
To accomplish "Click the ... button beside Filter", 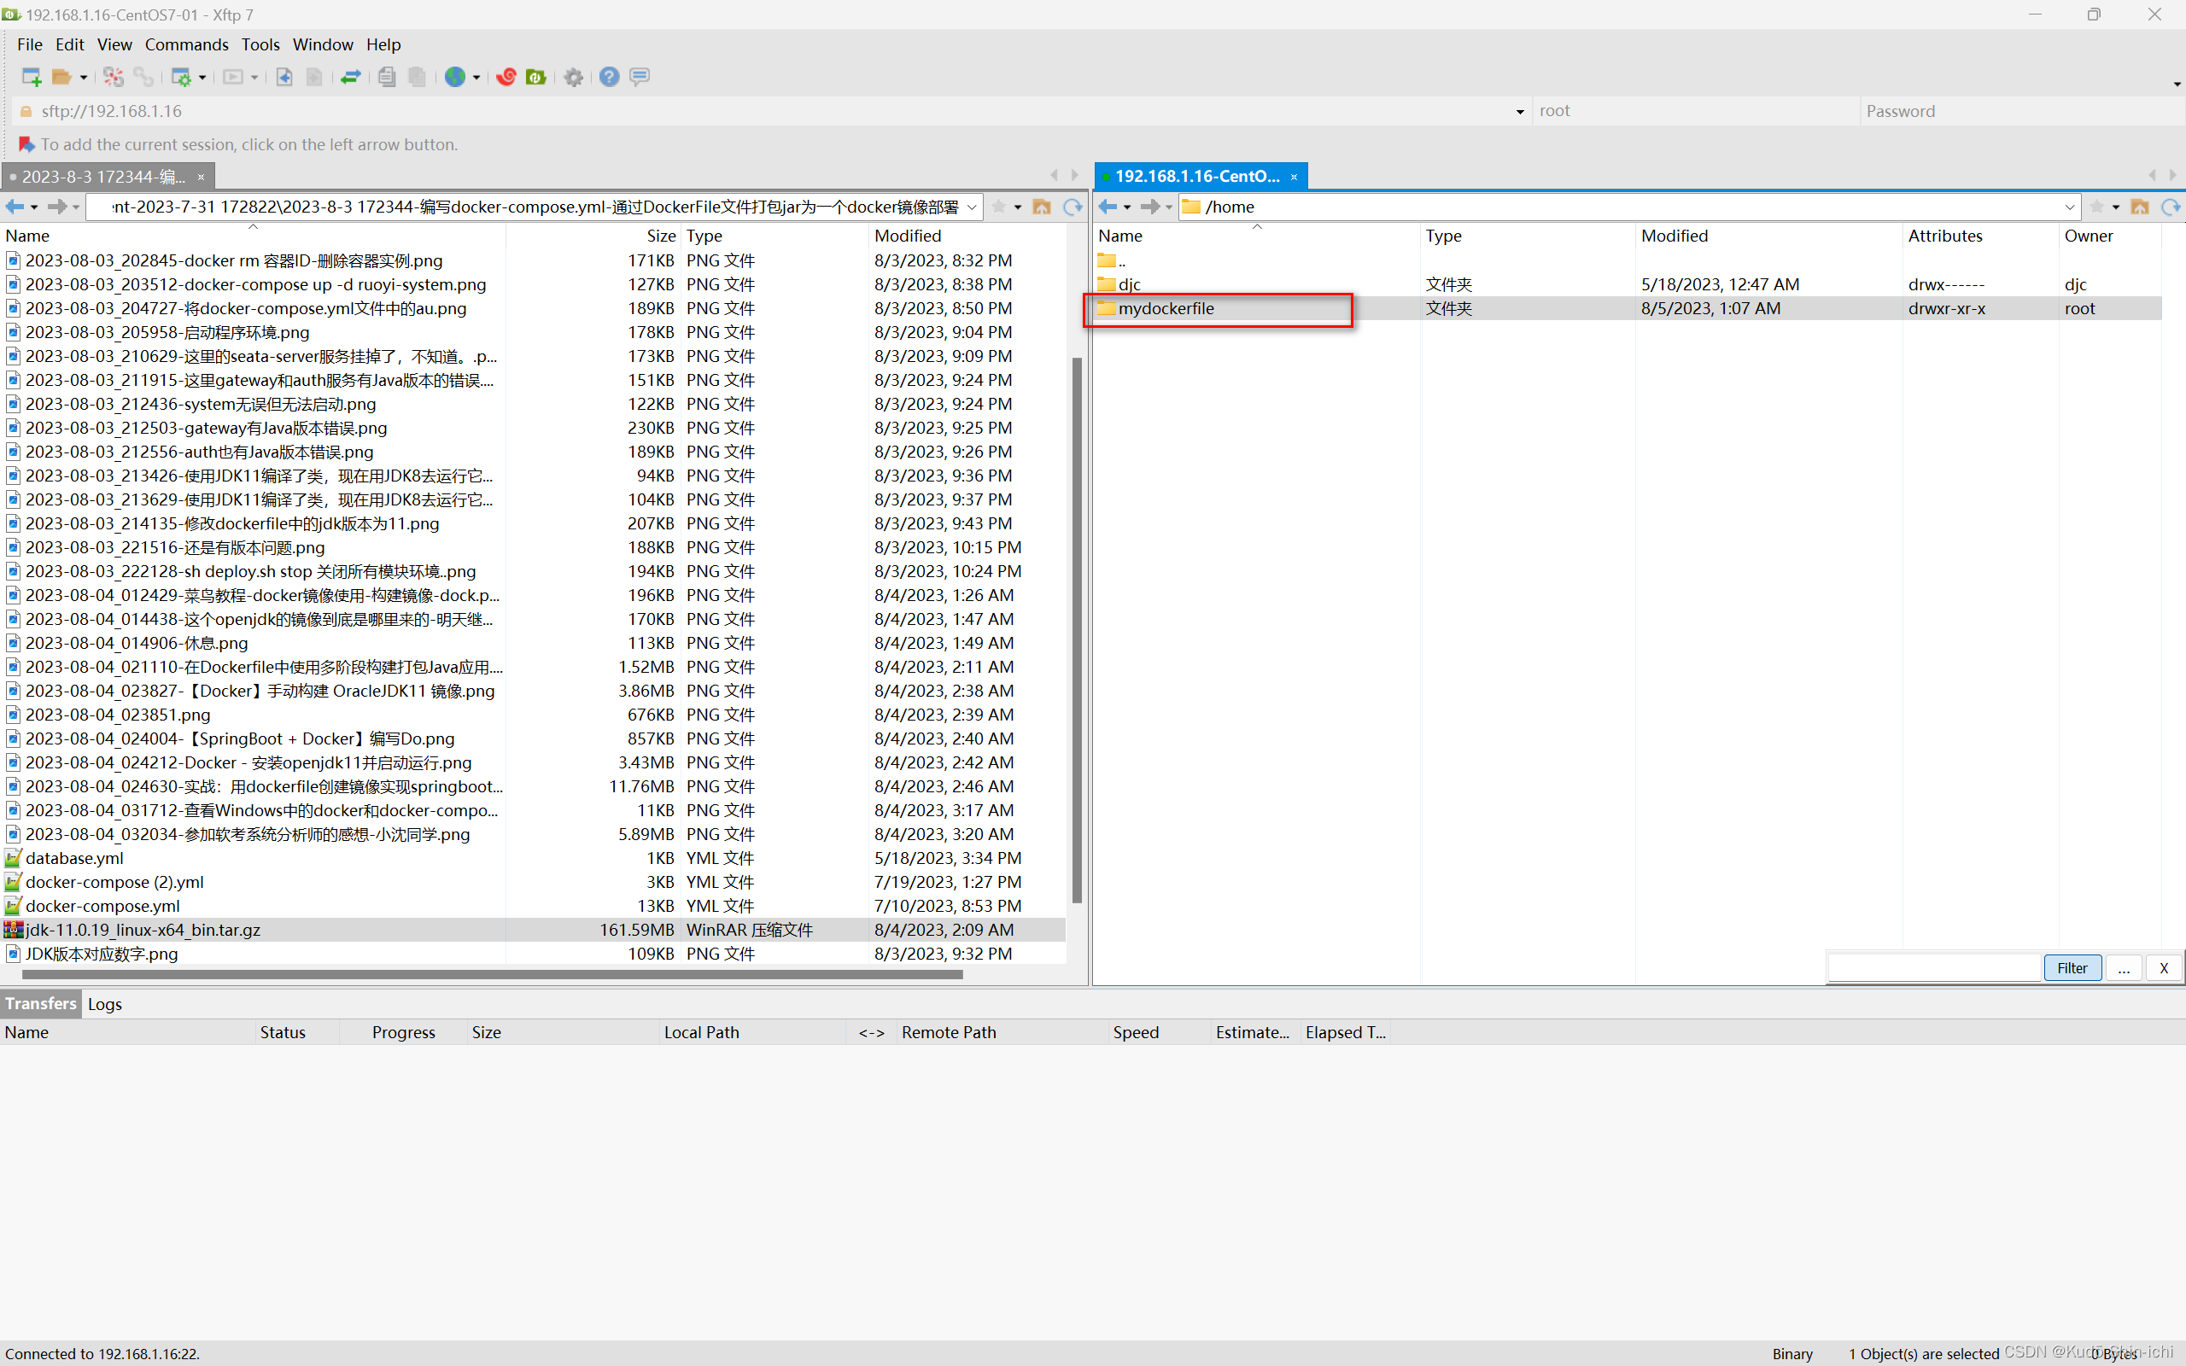I will coord(2124,967).
